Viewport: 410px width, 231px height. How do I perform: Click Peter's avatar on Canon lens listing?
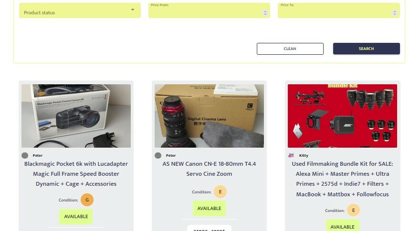click(158, 156)
